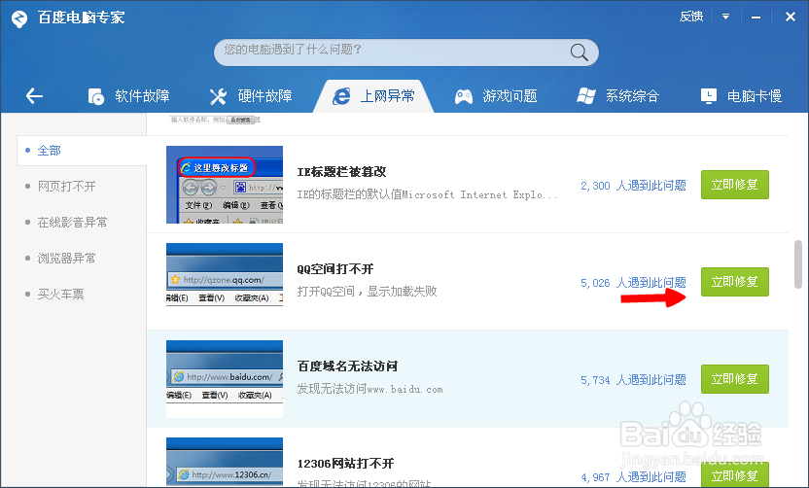Select 在线影音异常 category in sidebar
This screenshot has width=809, height=488.
point(72,223)
